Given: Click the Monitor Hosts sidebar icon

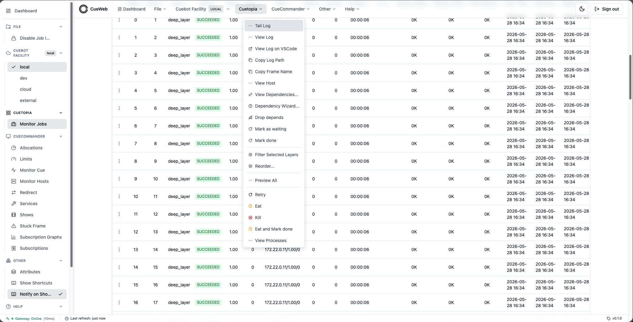Looking at the screenshot, I should tap(14, 181).
